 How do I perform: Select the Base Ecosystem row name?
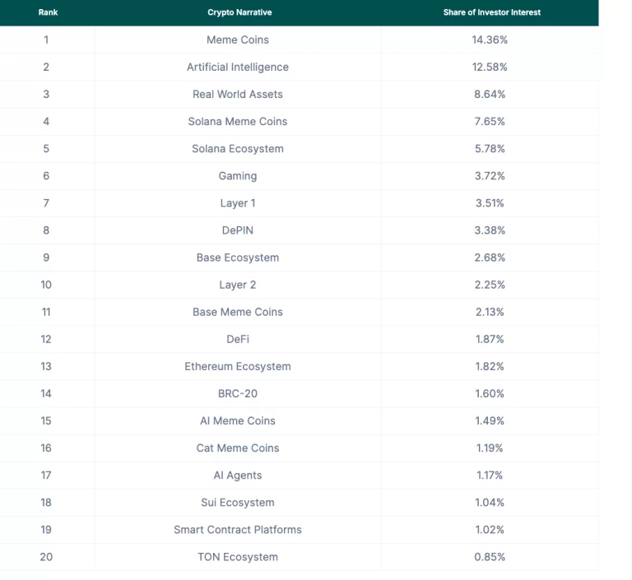click(238, 257)
